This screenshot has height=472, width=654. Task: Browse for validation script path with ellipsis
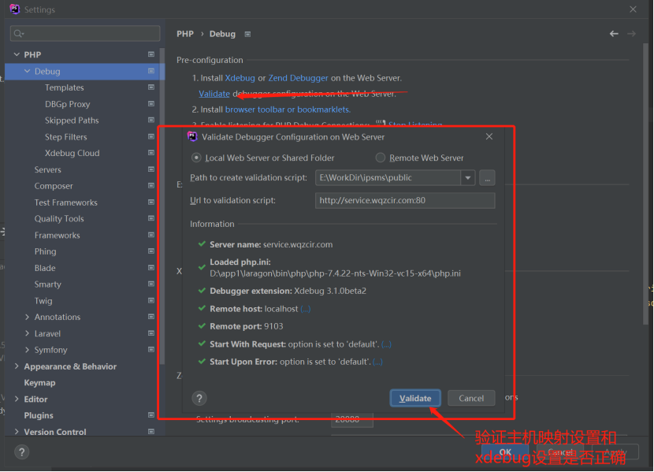[x=487, y=177]
